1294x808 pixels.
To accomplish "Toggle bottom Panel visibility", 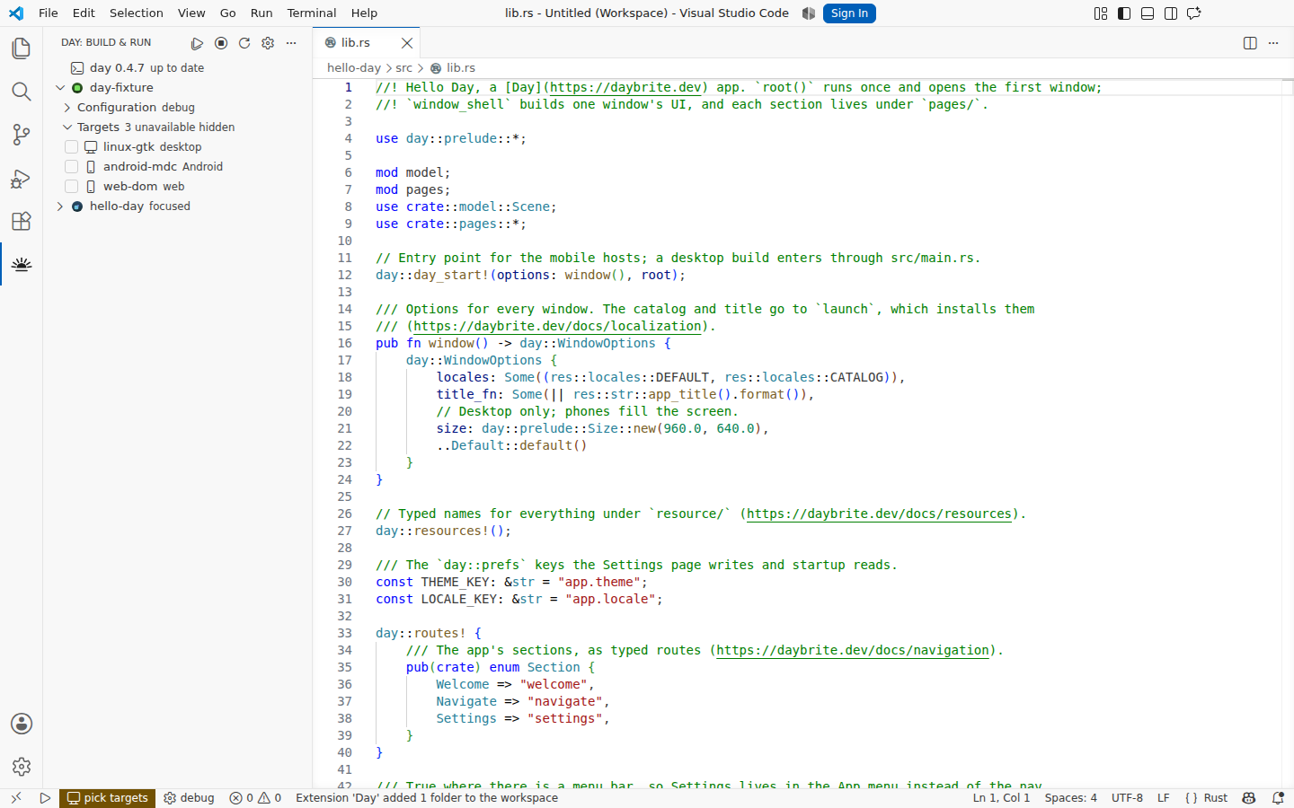I will 1148,13.
